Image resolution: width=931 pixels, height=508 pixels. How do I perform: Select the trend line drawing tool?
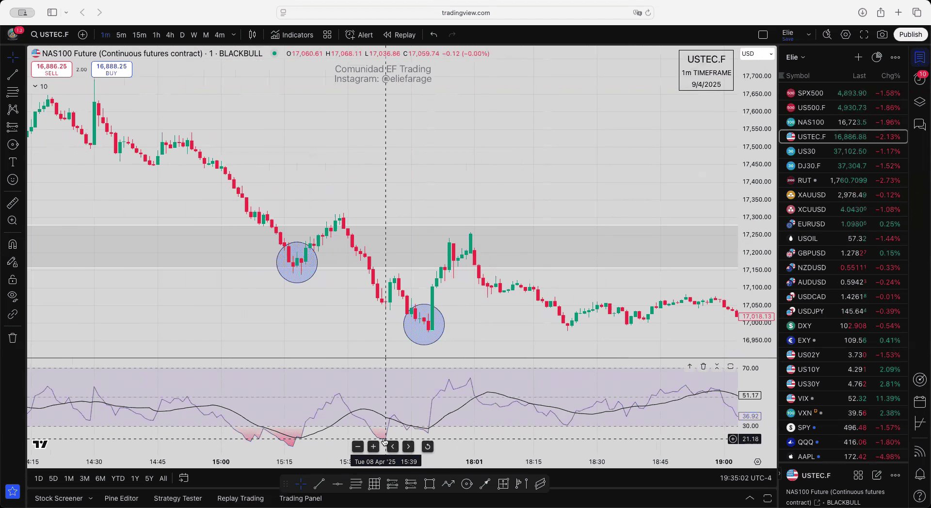click(x=13, y=75)
